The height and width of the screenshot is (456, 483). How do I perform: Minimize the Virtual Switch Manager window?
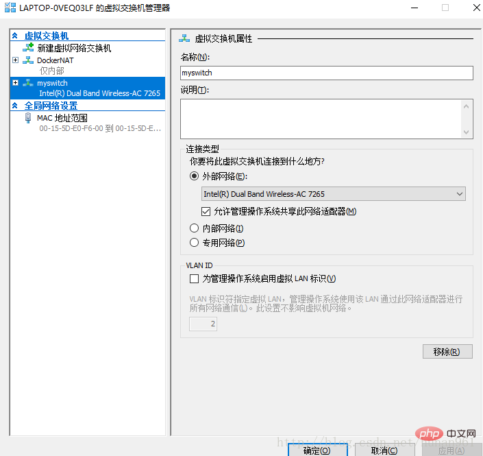tap(414, 8)
